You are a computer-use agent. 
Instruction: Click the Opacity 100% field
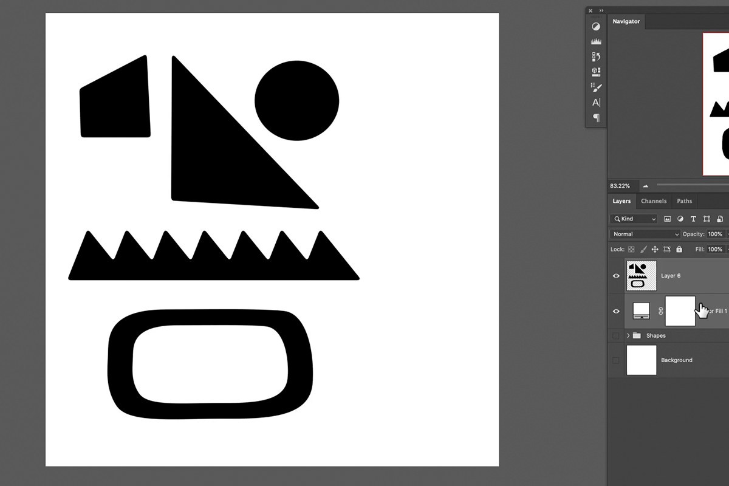point(715,234)
